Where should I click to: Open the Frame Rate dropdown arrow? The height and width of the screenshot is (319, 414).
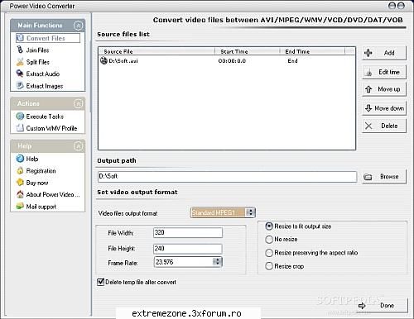coord(218,262)
